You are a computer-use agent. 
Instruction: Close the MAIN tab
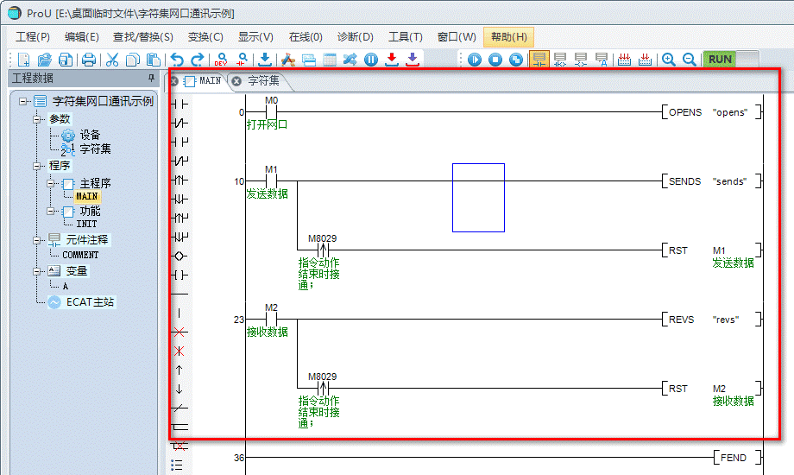174,81
